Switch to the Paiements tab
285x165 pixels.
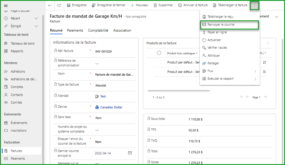[x=75, y=30]
